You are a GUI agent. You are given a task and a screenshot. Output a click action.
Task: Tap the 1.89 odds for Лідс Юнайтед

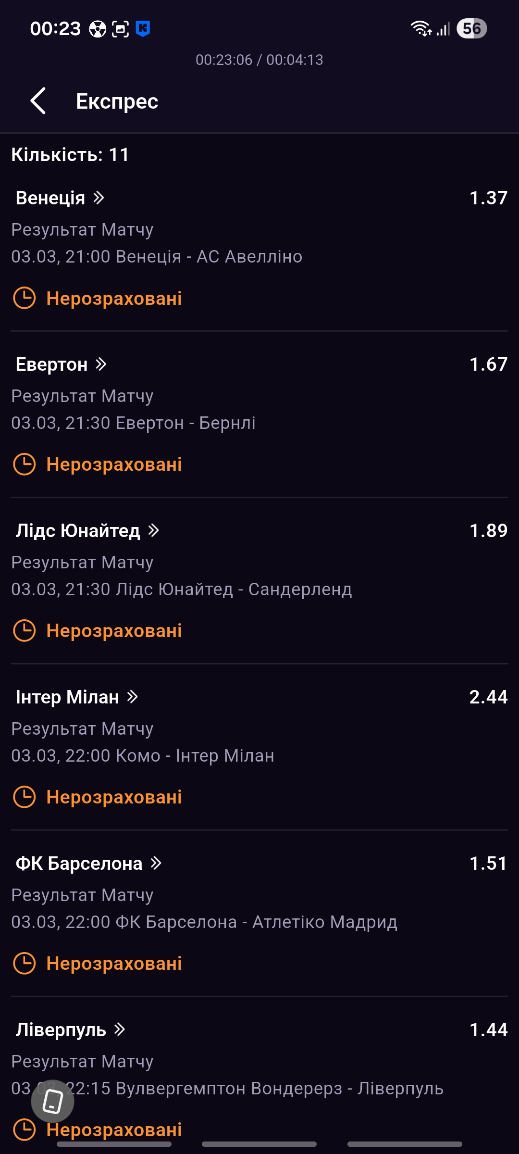point(488,530)
